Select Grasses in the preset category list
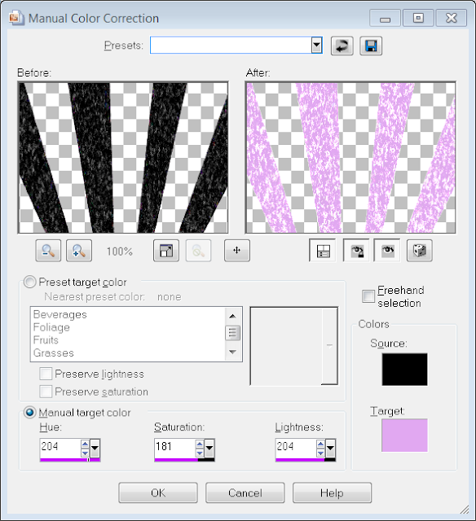Screen dimensions: 476x521 point(54,352)
